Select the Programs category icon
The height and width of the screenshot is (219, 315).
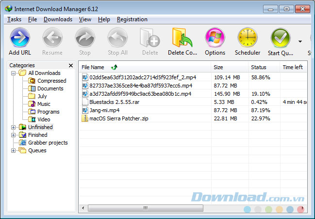32,112
